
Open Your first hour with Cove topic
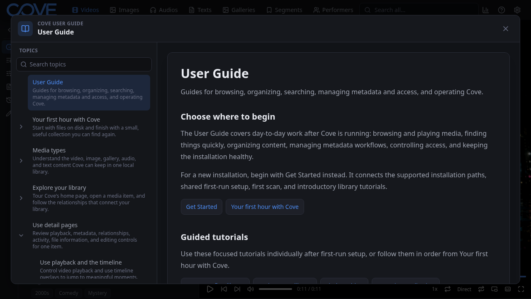(x=89, y=127)
